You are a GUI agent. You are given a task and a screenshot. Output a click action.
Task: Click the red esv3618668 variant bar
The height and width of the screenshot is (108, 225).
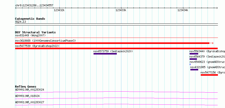click(114, 43)
